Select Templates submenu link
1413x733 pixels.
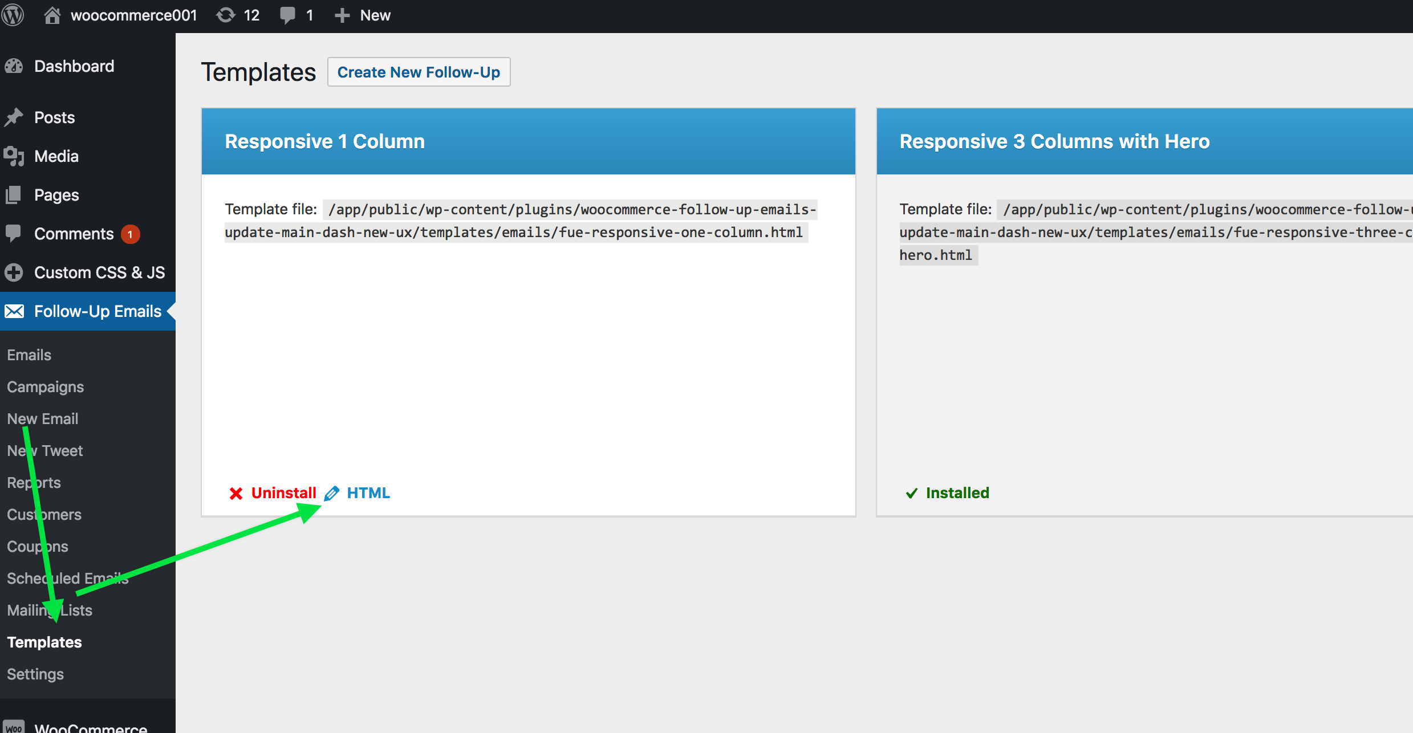(44, 642)
